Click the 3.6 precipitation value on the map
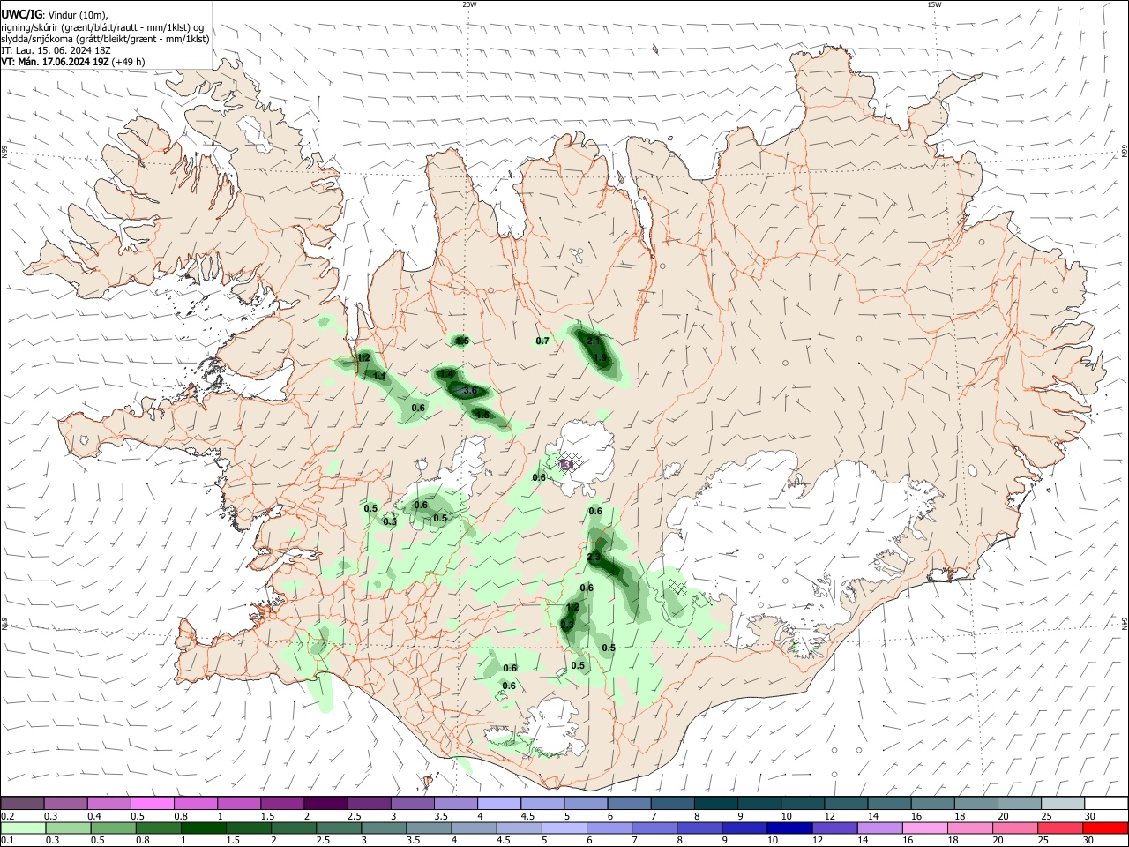The width and height of the screenshot is (1129, 847). coord(469,391)
